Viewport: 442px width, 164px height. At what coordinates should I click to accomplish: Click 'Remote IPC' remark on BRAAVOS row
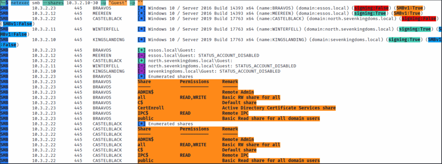(x=235, y=113)
